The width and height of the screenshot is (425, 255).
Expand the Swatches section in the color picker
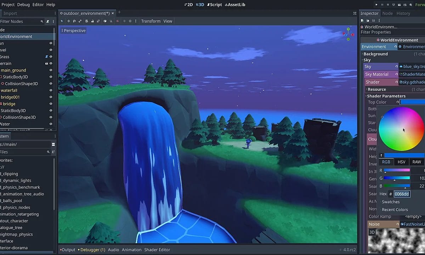[x=390, y=202]
